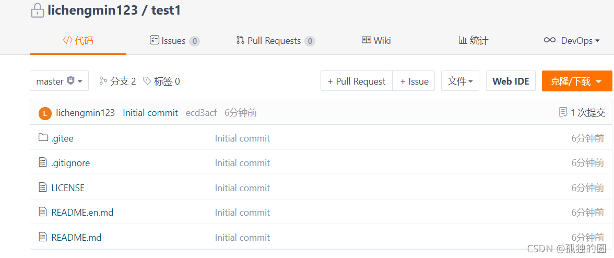Open the master branch selector dropdown

tap(59, 81)
